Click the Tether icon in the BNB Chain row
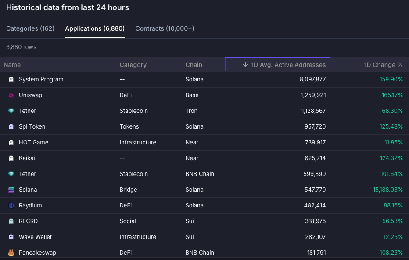Screen dimensions: 409x260 pyautogui.click(x=11, y=174)
